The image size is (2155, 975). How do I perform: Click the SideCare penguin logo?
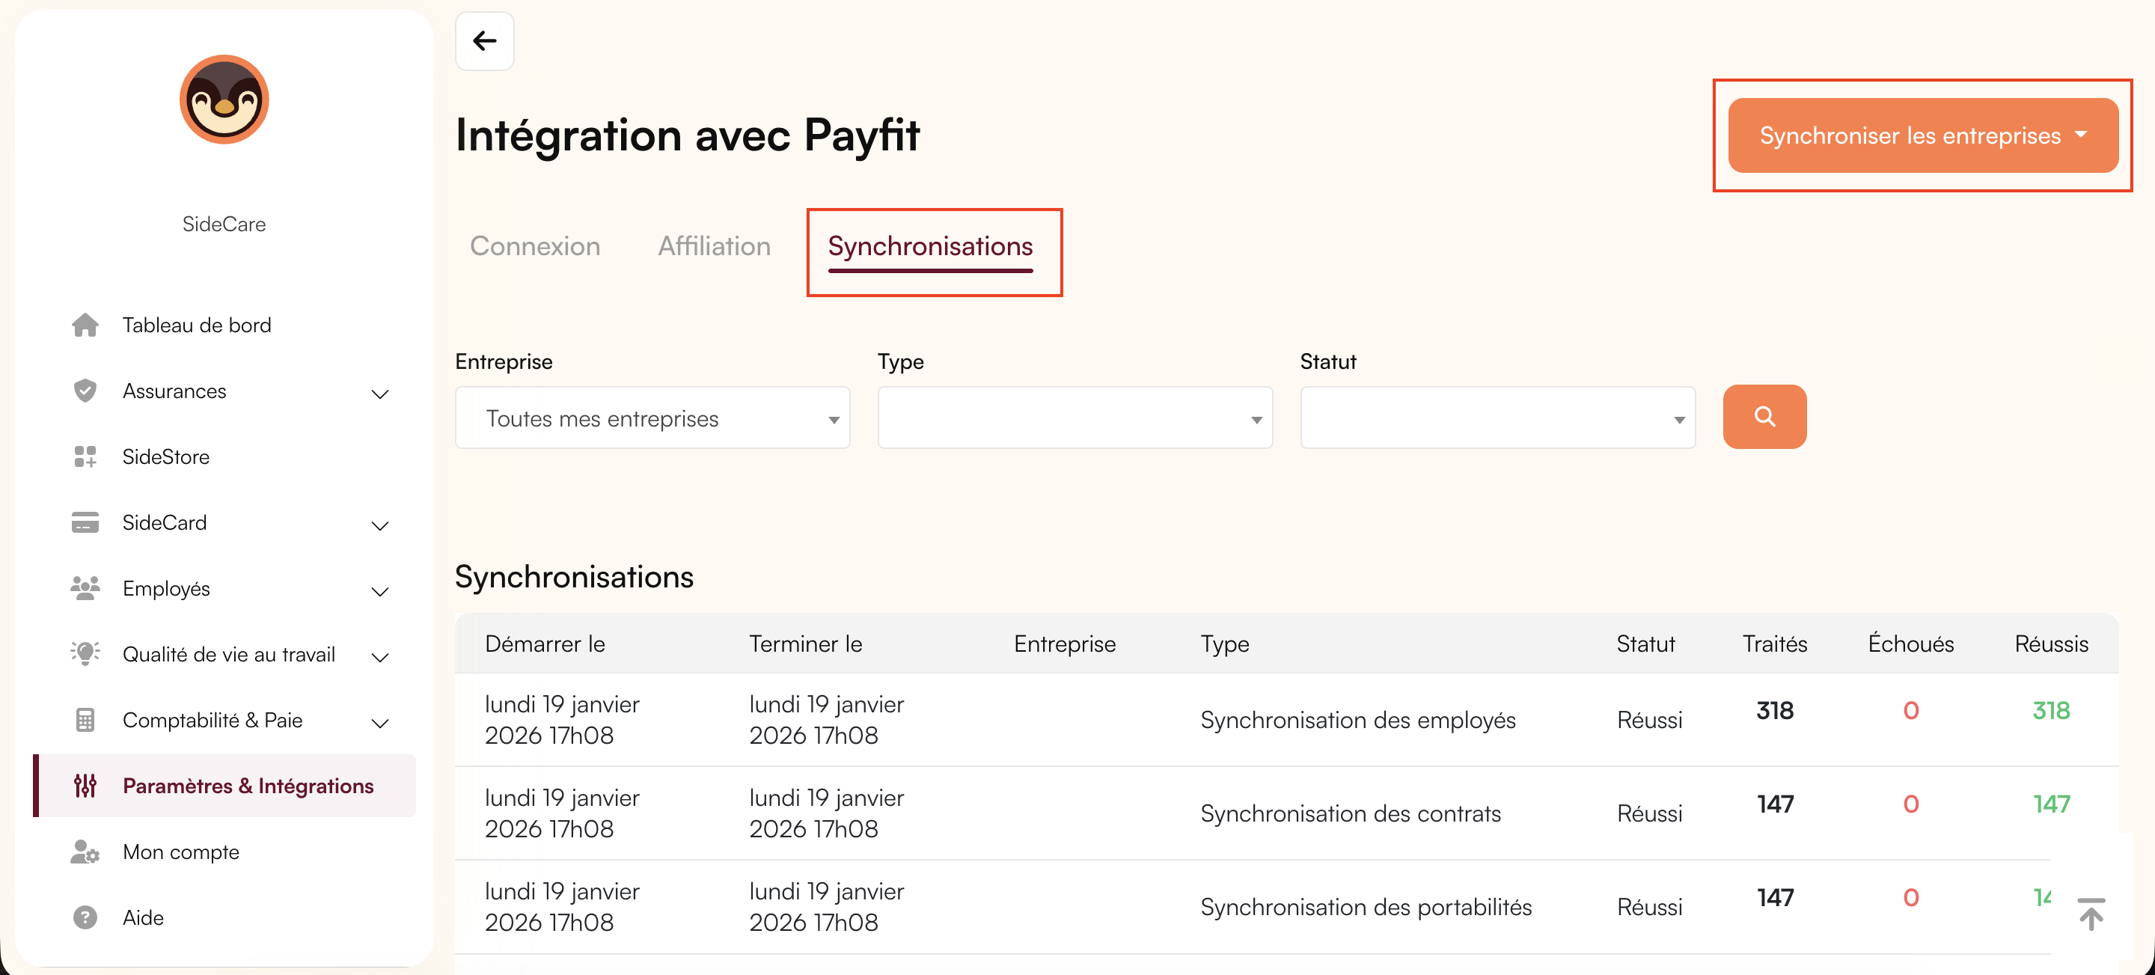click(x=224, y=100)
